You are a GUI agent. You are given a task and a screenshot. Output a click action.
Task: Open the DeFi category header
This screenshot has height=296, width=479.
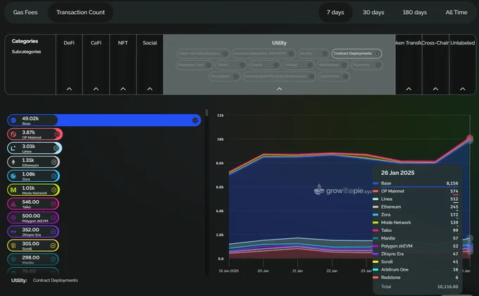[69, 43]
